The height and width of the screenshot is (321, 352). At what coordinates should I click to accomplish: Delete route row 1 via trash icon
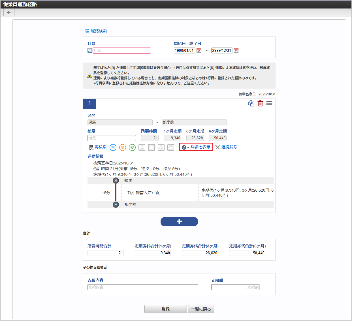click(260, 103)
